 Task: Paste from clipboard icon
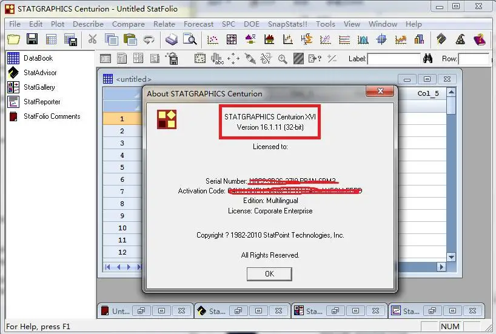130,39
